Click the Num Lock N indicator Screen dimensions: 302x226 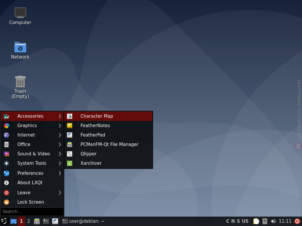pyautogui.click(x=233, y=221)
